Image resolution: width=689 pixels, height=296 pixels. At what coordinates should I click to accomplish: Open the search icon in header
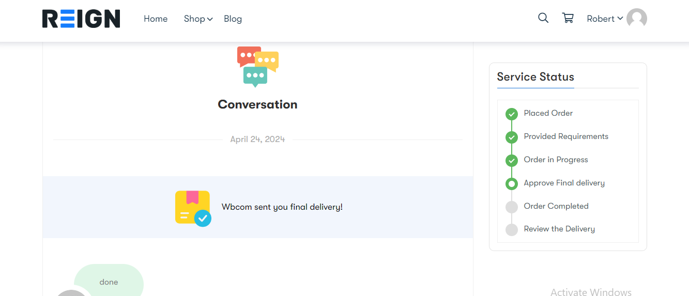click(x=543, y=18)
